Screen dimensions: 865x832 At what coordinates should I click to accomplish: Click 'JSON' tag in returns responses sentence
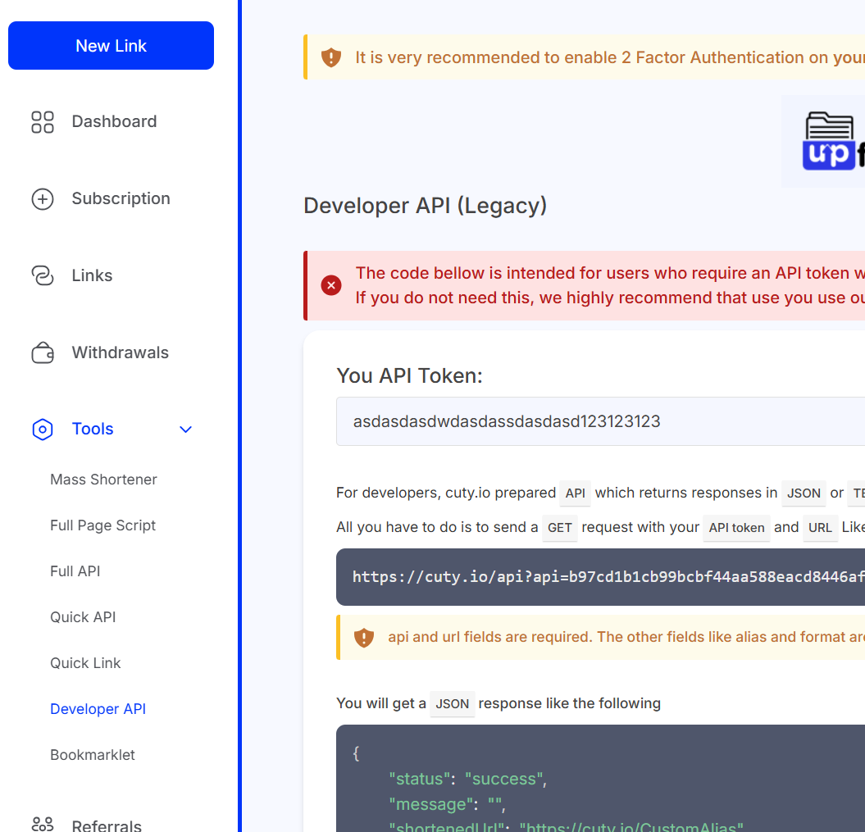804,493
